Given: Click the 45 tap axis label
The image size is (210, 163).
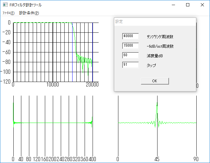Looking at the screenshot, I should [157, 159].
